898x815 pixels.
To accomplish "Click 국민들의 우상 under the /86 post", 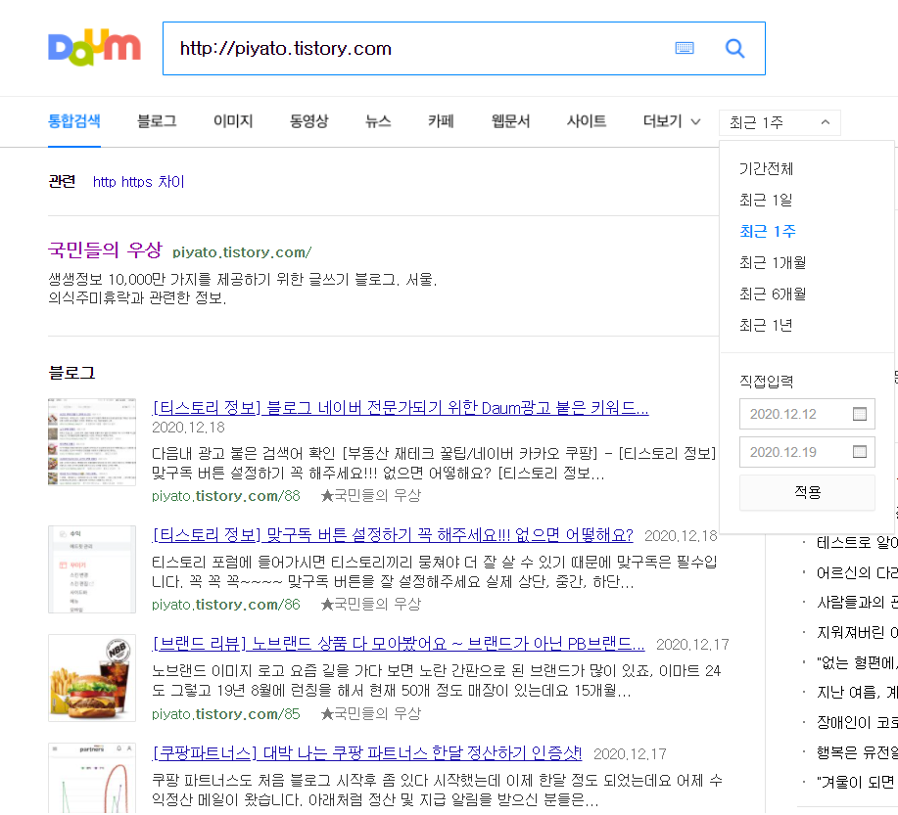I will click(x=371, y=605).
